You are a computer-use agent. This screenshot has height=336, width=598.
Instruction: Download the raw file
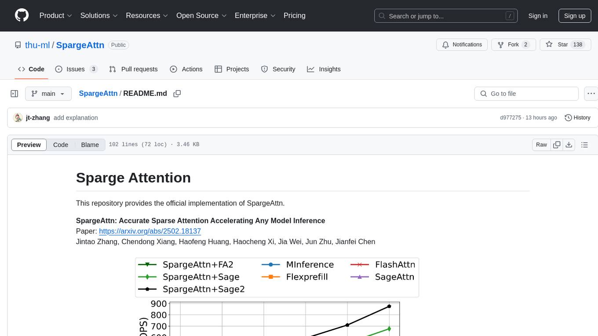click(x=569, y=145)
